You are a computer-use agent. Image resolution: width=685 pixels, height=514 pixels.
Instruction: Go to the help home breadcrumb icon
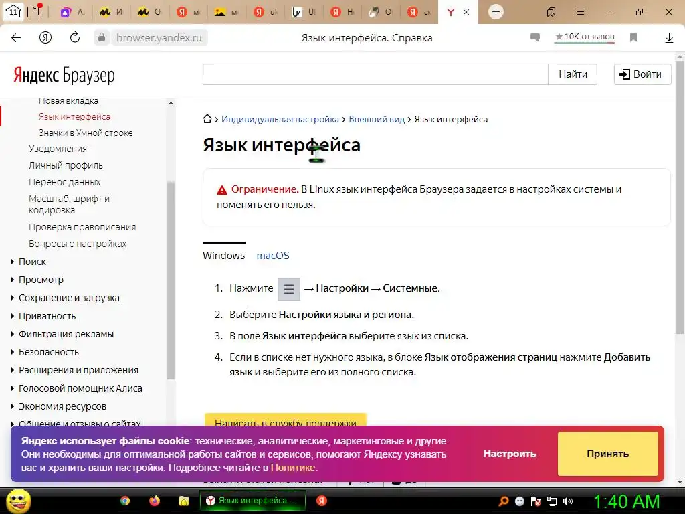[207, 119]
